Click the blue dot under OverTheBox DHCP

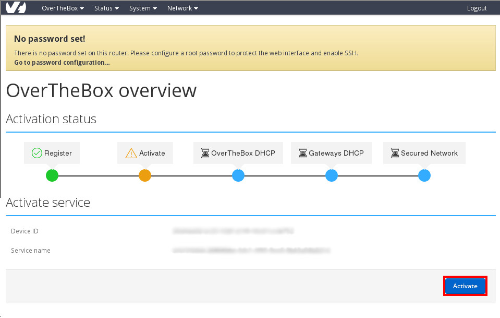click(238, 175)
